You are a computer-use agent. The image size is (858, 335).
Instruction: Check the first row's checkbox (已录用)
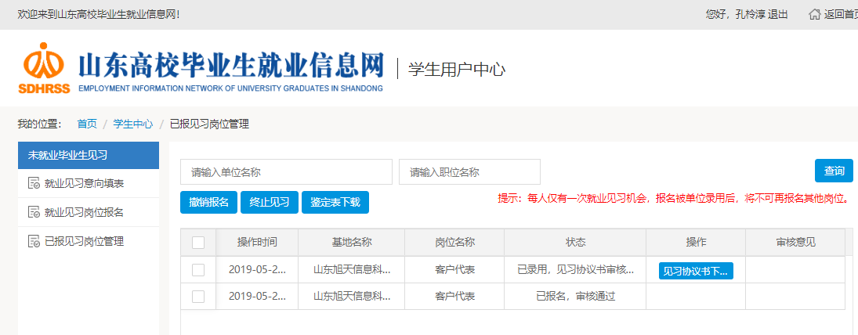click(198, 270)
